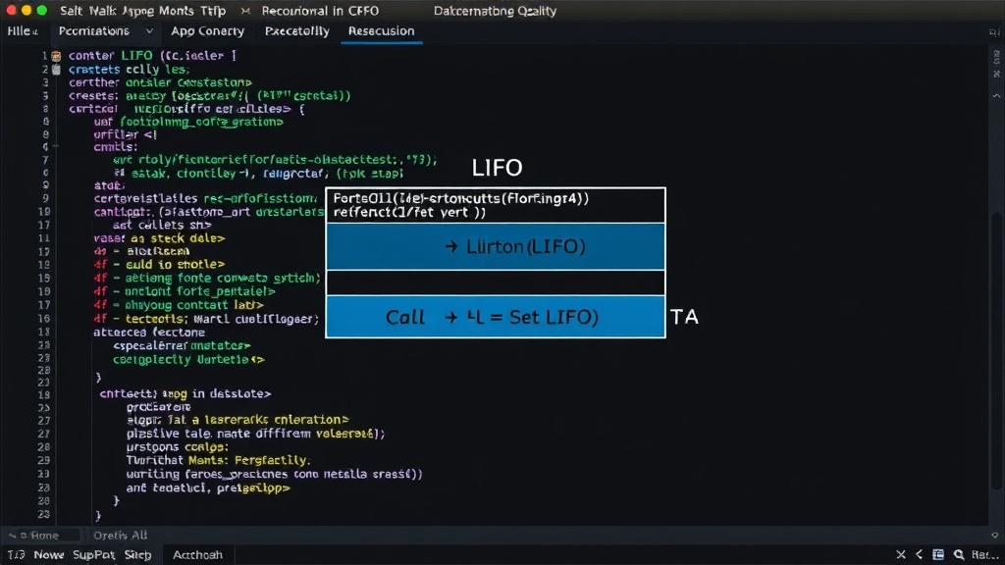Screen dimensions: 1005x565
Task: Select the 'Pccmitations' tab
Action: 94,31
